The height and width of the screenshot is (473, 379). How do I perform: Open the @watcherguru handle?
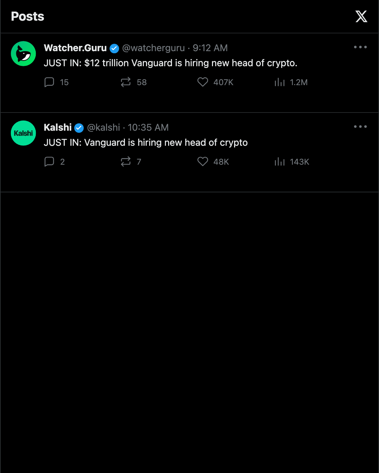coord(153,48)
